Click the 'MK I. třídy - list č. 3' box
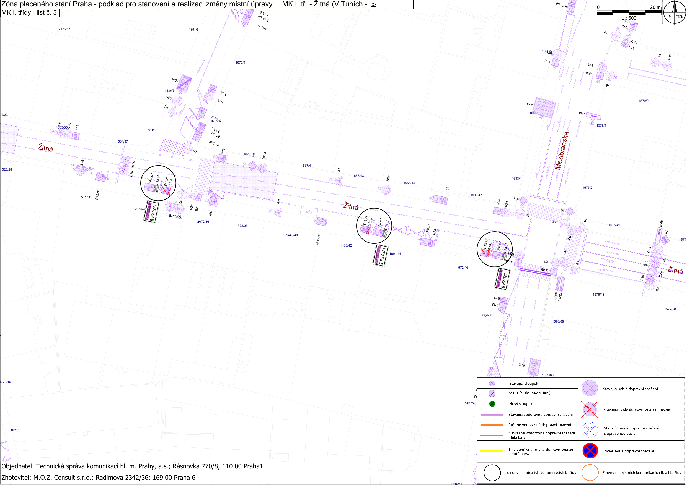Viewport: 687px width, 485px height. (x=29, y=13)
